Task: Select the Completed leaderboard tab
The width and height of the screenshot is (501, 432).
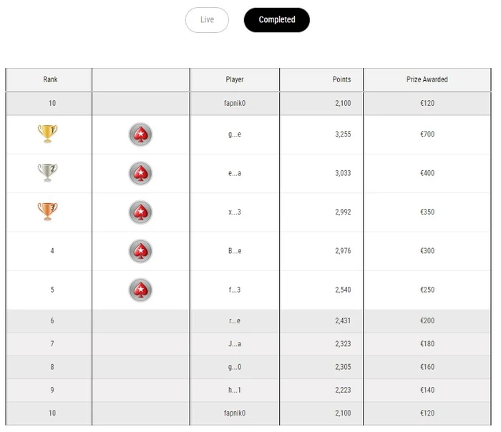Action: pos(276,20)
